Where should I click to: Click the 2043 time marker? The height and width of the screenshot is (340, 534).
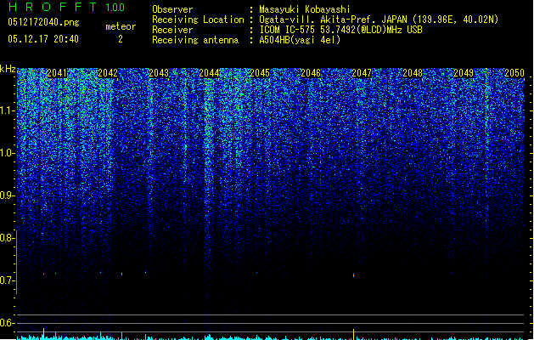tap(159, 73)
